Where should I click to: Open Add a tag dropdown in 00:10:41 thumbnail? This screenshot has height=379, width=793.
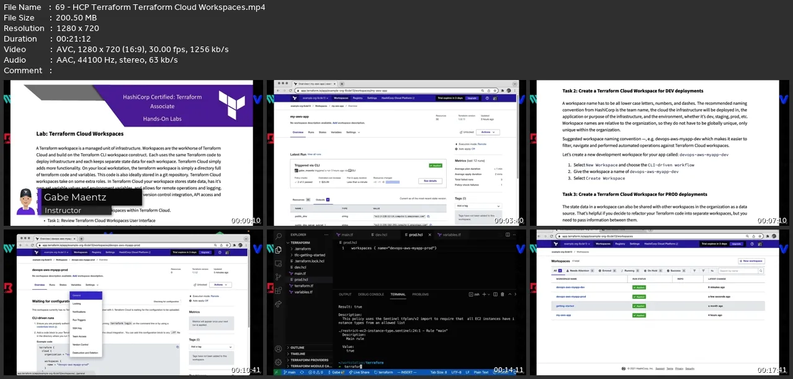point(212,347)
